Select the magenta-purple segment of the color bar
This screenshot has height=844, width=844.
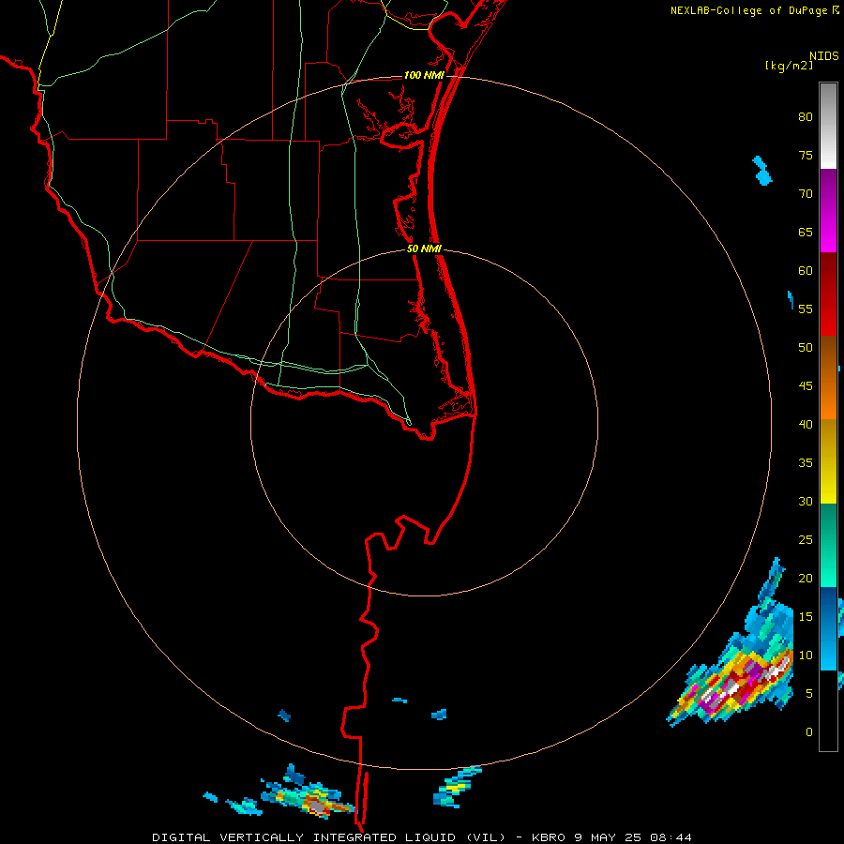(828, 210)
